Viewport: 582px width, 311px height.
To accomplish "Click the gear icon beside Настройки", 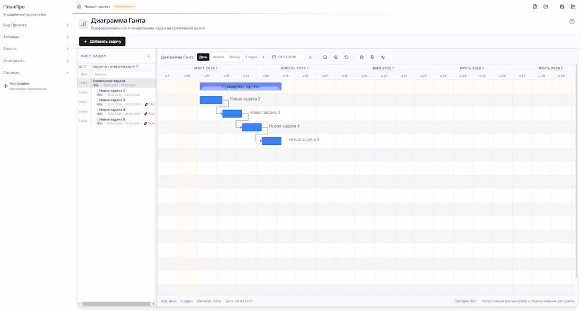I will [5, 86].
